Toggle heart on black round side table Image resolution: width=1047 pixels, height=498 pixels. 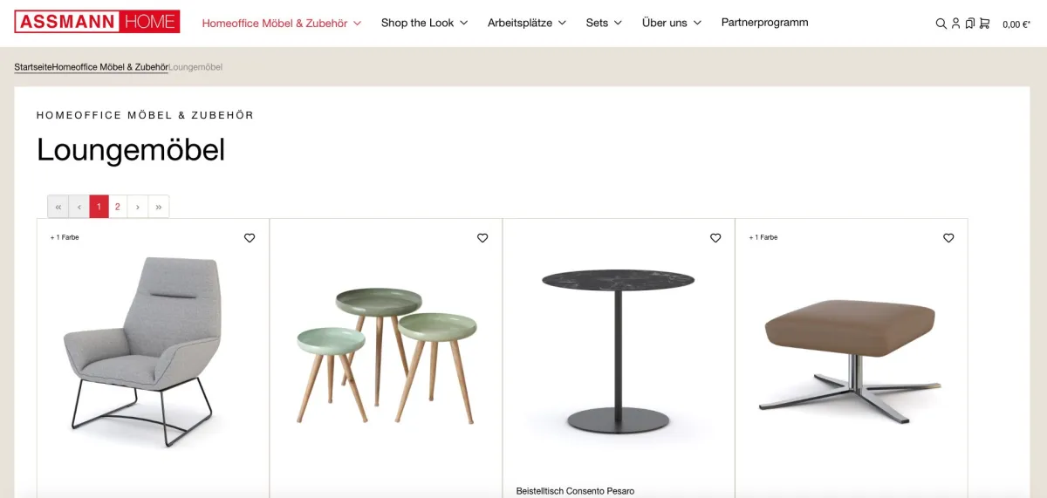coord(715,238)
